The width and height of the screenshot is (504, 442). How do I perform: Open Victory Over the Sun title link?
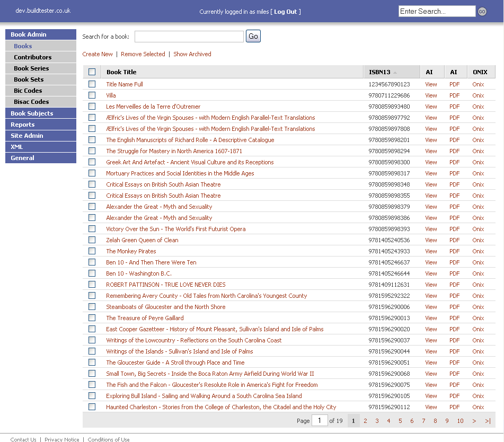tap(176, 229)
